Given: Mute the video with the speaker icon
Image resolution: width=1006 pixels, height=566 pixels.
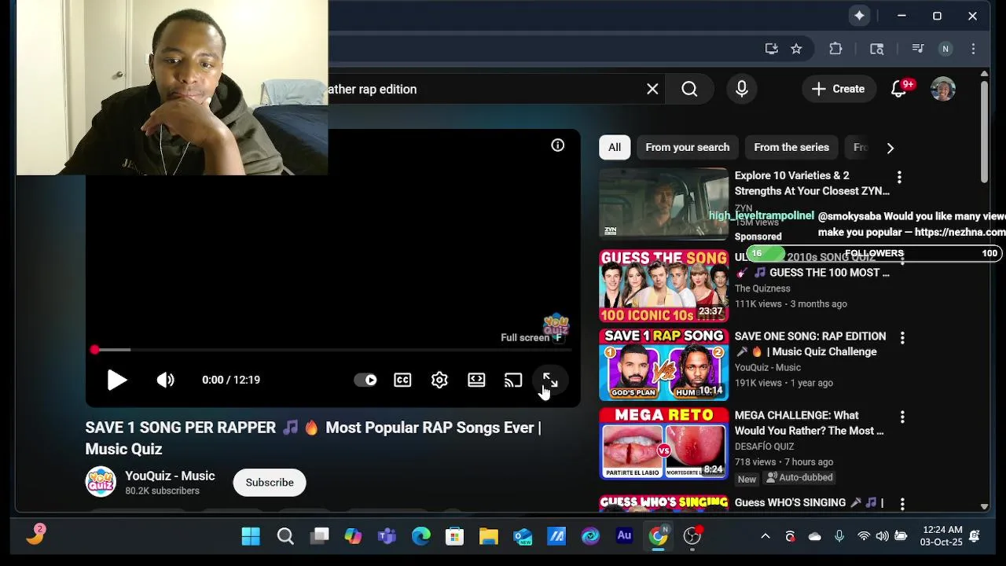Looking at the screenshot, I should [165, 380].
